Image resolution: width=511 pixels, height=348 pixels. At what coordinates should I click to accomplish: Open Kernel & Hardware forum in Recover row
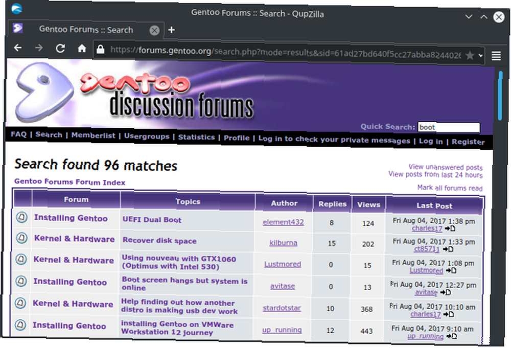click(x=74, y=239)
